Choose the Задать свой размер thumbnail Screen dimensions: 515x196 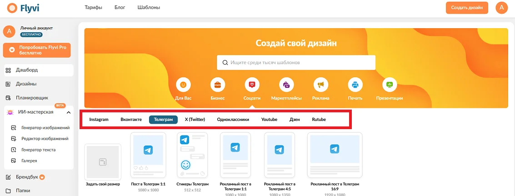[x=103, y=162]
